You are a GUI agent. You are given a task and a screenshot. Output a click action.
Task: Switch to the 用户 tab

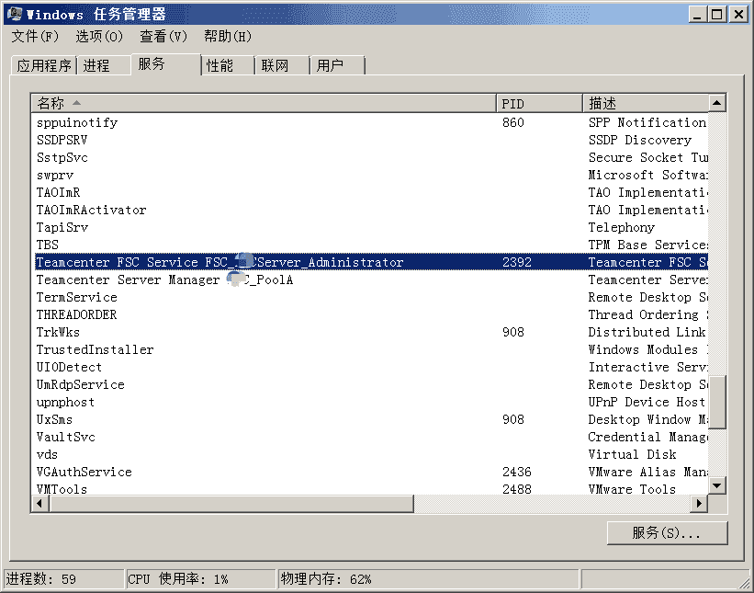pyautogui.click(x=338, y=65)
